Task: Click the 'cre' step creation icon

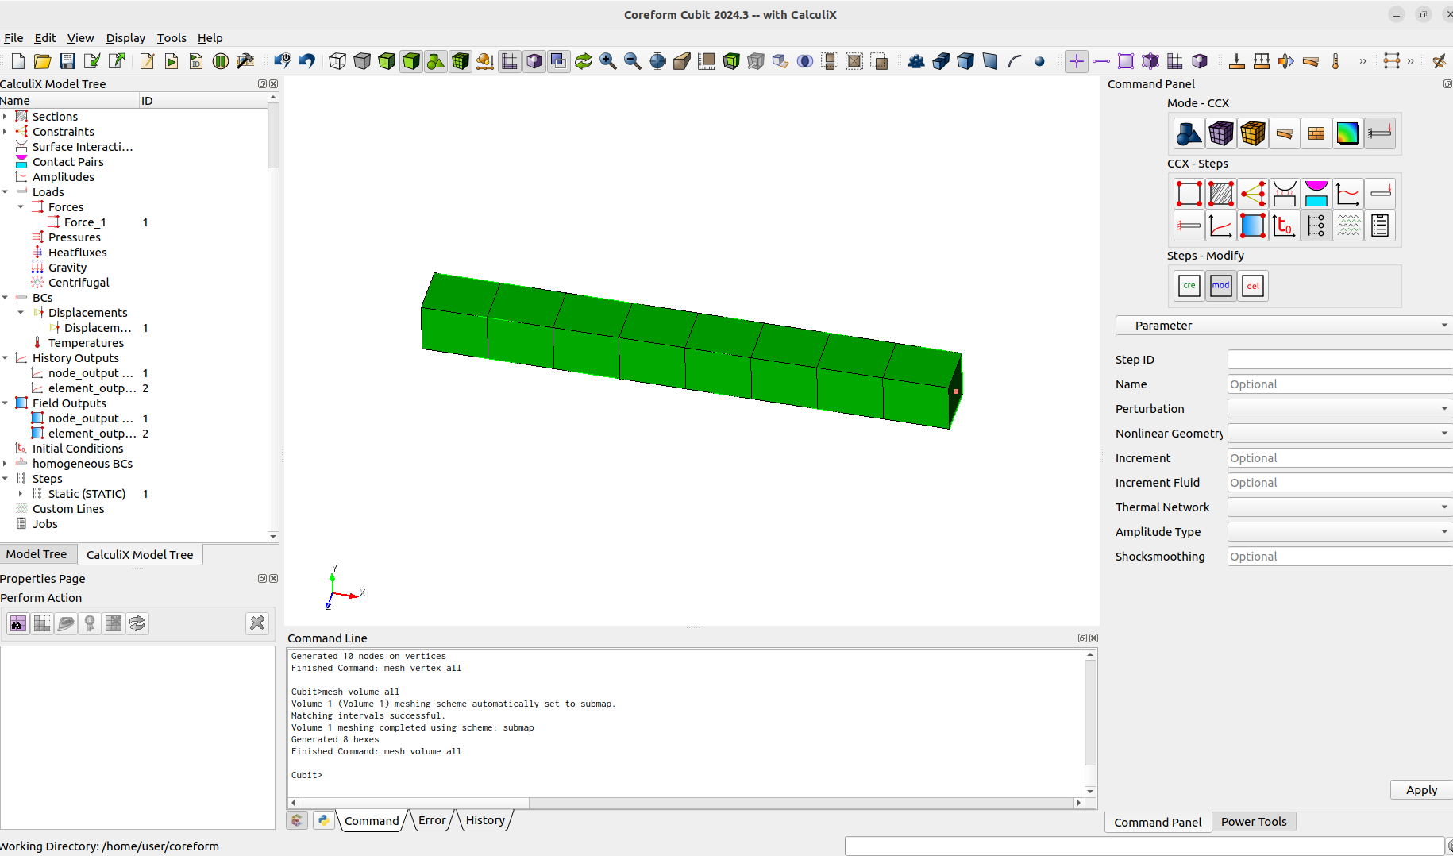Action: [x=1189, y=285]
